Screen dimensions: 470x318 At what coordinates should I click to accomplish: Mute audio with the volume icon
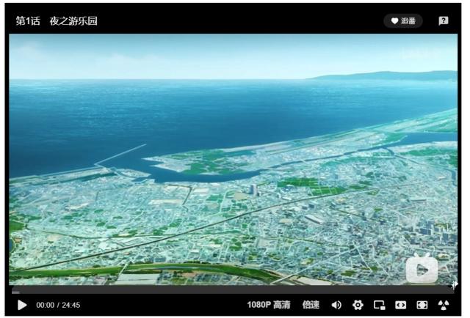336,305
